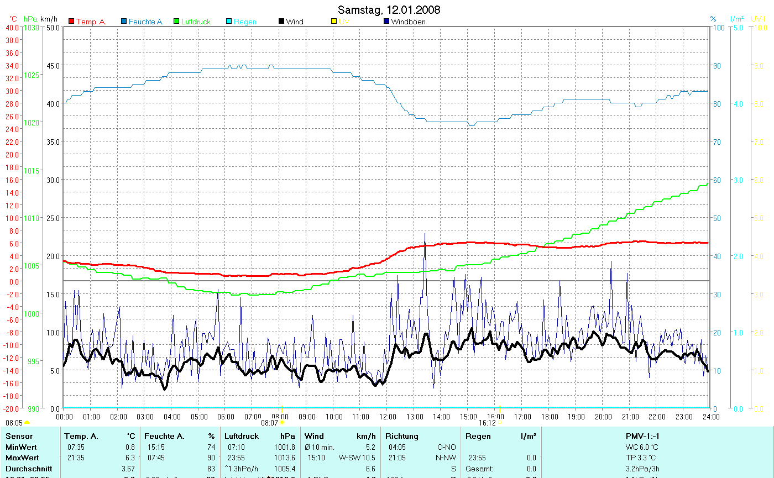Select the Luftdruck column header in table
Viewport: 774px width, 478px height.
241,436
